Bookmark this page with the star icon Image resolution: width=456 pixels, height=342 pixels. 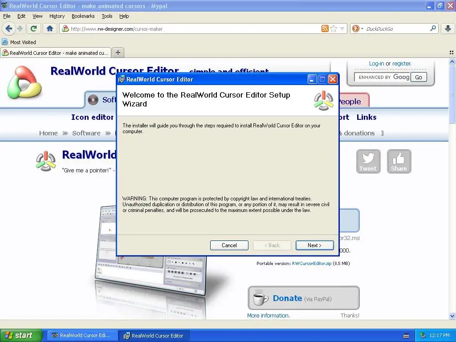pos(334,28)
